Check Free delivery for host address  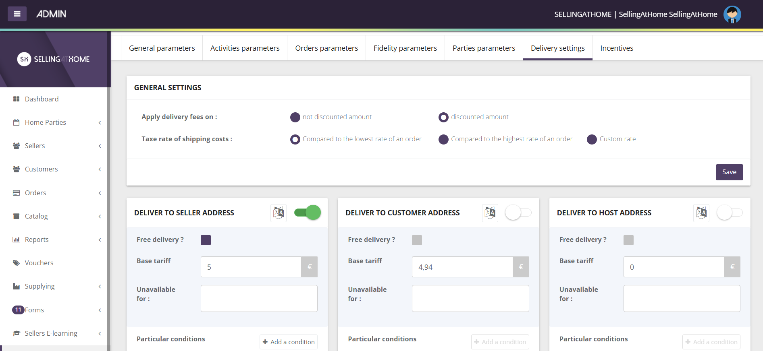(628, 240)
